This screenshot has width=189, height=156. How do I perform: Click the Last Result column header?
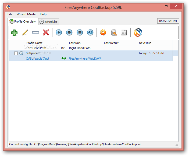pos(120,43)
